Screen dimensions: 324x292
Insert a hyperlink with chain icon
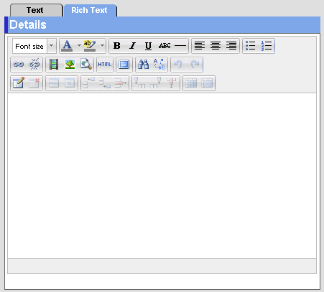pos(19,65)
